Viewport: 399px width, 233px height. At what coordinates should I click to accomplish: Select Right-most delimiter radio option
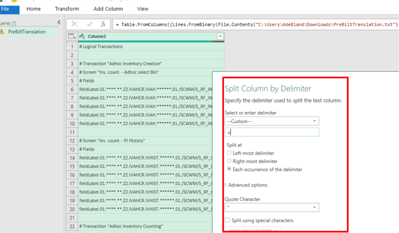230,161
